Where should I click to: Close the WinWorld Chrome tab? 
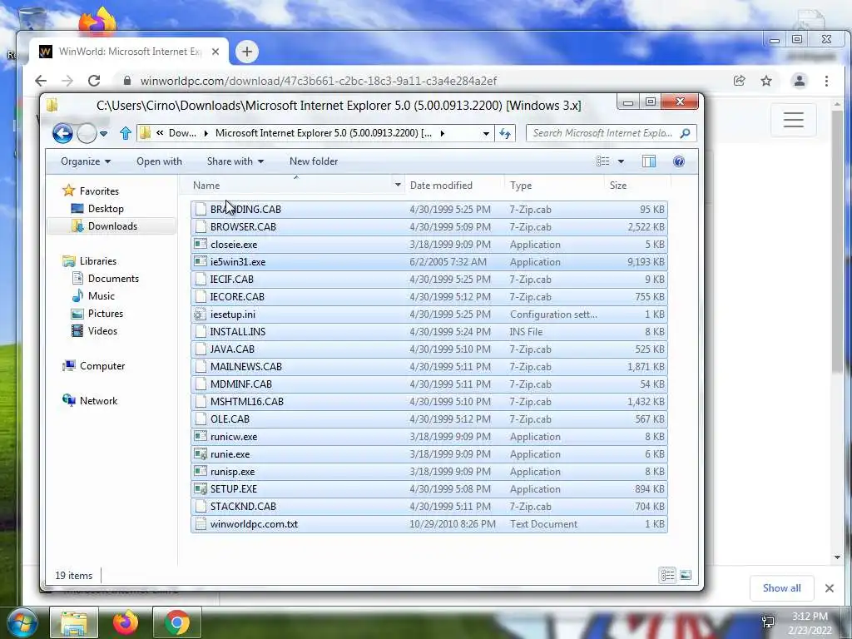pos(215,52)
